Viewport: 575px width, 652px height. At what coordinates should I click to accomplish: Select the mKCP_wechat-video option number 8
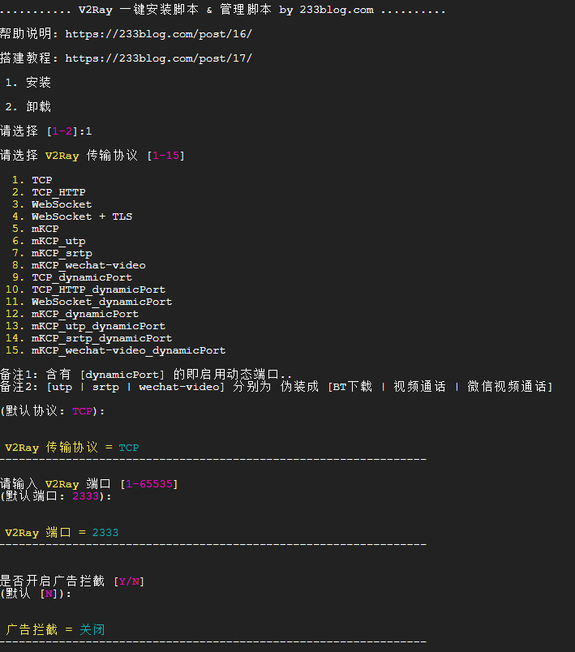click(x=88, y=265)
